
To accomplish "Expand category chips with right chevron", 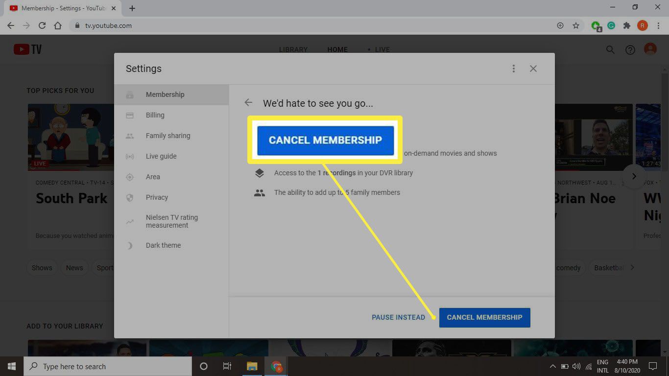I will pos(632,267).
